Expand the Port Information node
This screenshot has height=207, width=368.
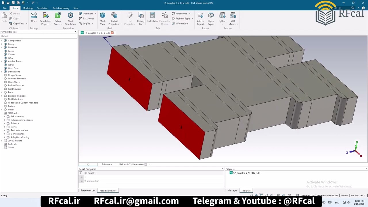point(5,130)
